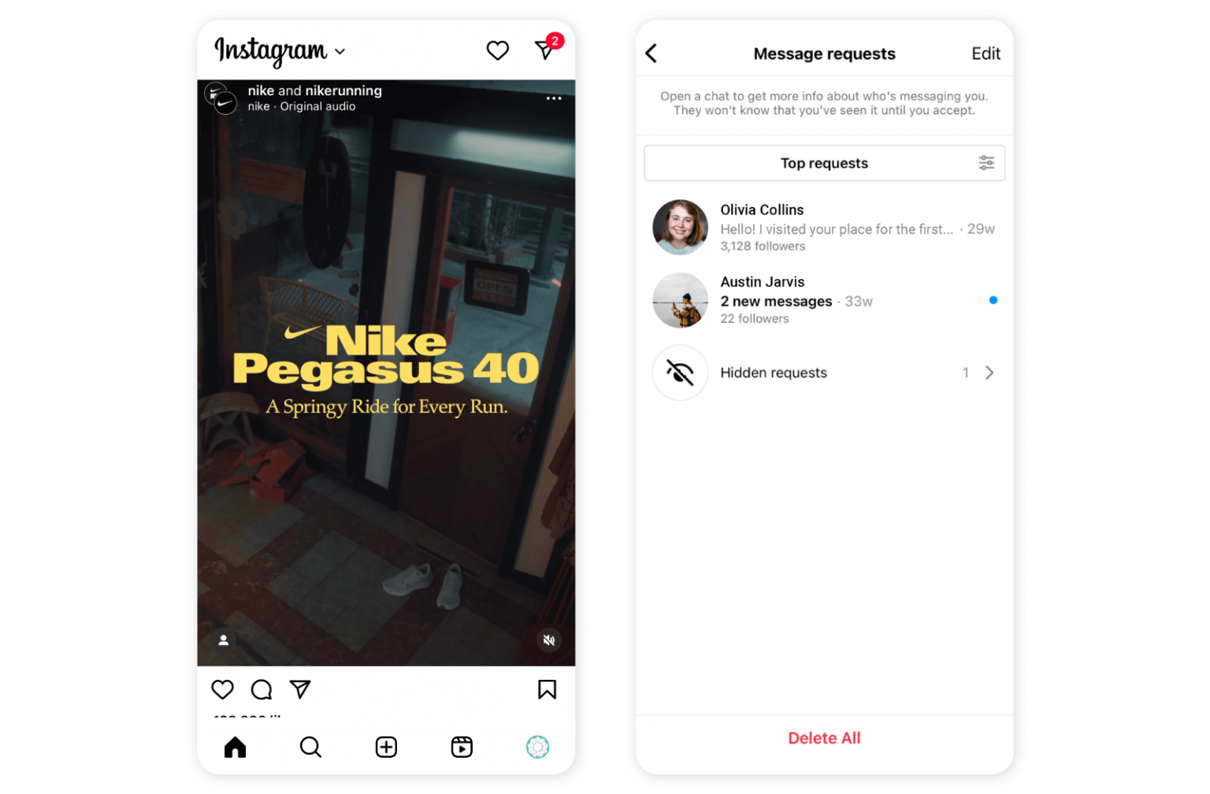Tap the three-dot menu on the Nike post
The height and width of the screenshot is (794, 1210).
click(554, 98)
